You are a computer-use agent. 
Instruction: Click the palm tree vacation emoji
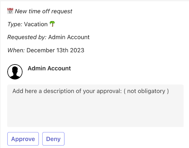pos(52,24)
